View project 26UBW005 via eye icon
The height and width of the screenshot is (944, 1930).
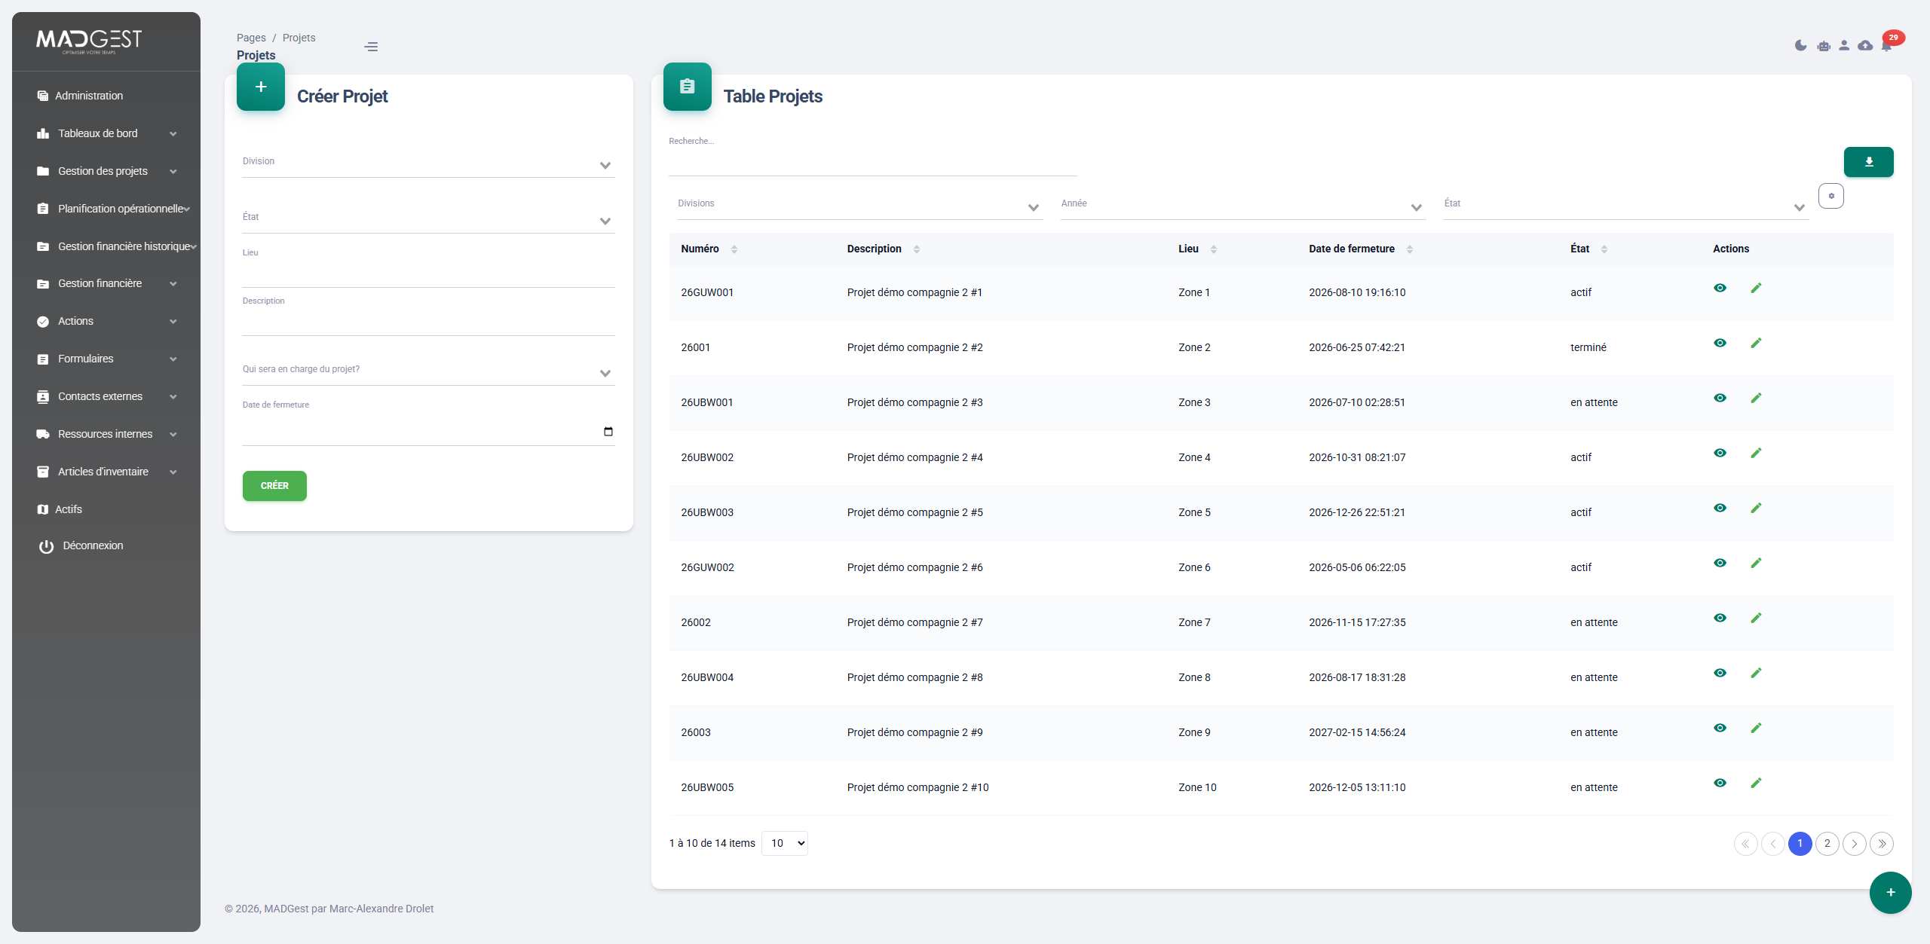(1720, 784)
